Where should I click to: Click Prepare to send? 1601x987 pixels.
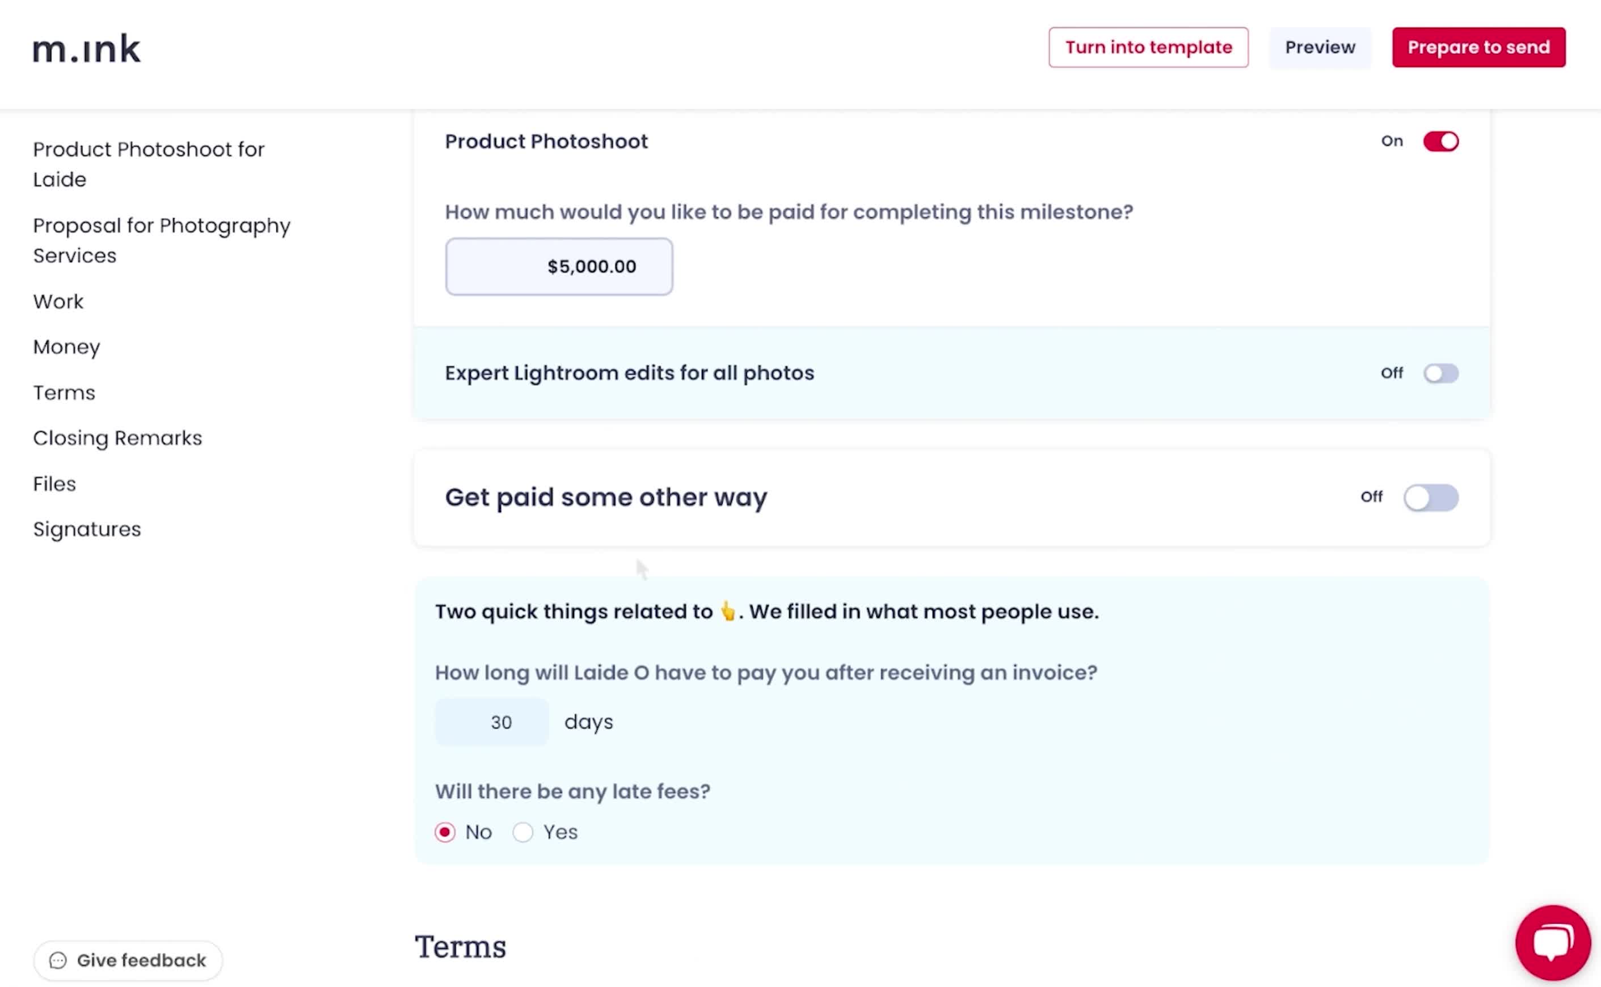click(1478, 47)
